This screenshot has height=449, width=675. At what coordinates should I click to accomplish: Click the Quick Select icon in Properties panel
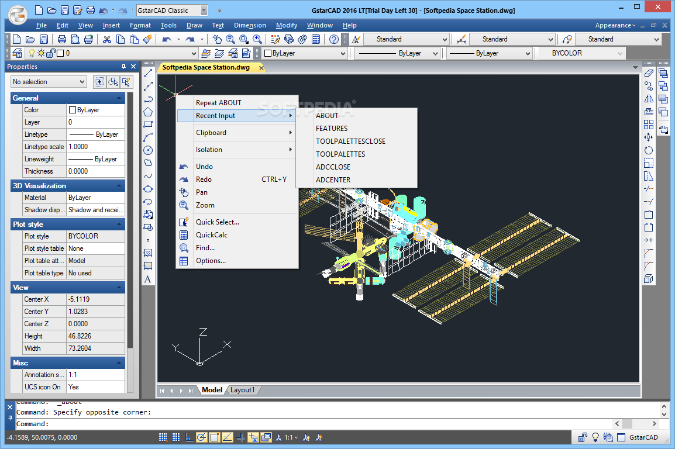[x=126, y=82]
